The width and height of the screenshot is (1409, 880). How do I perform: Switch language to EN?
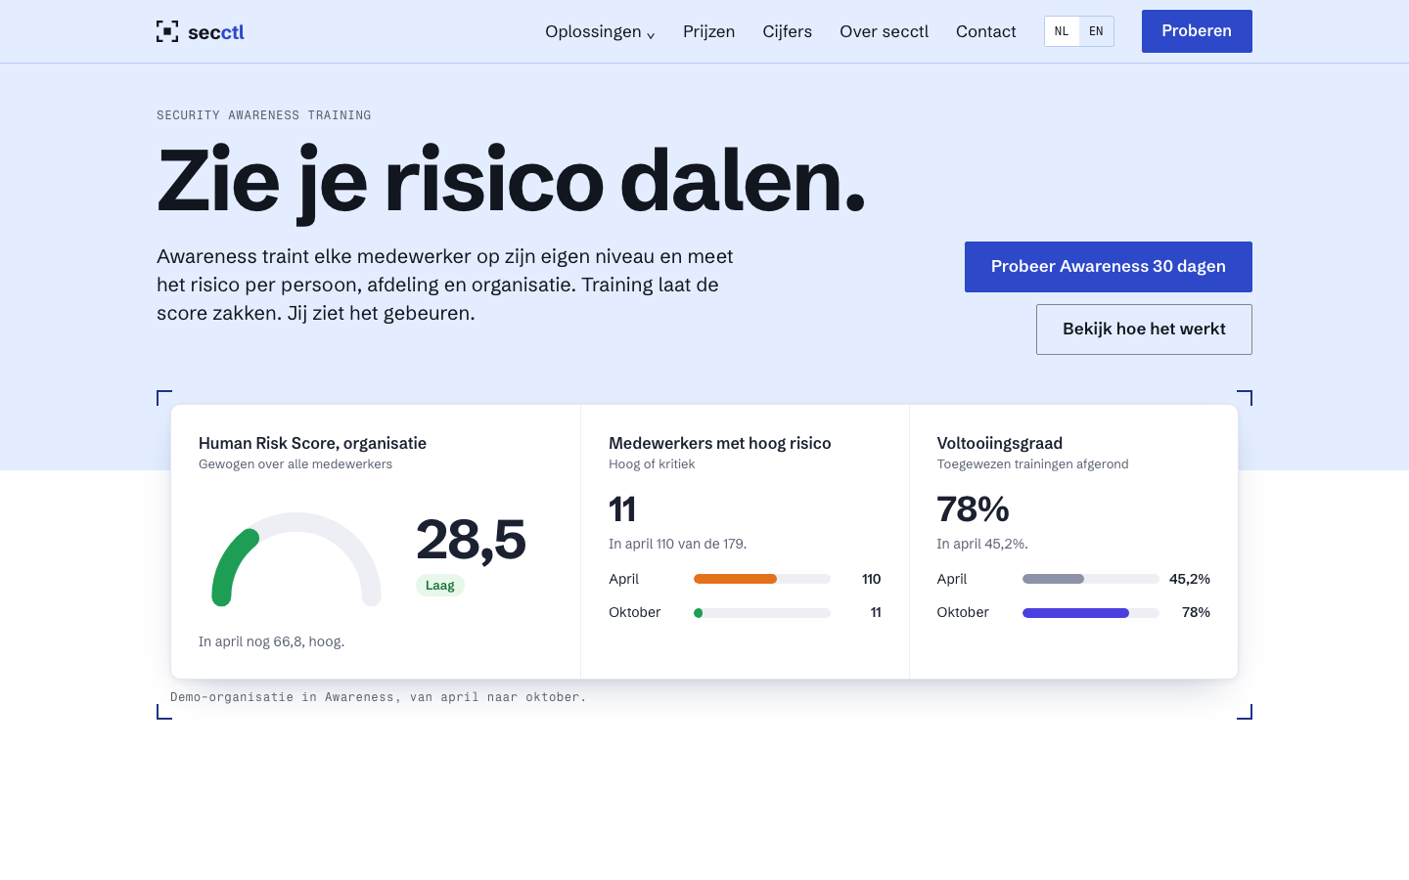click(1096, 31)
